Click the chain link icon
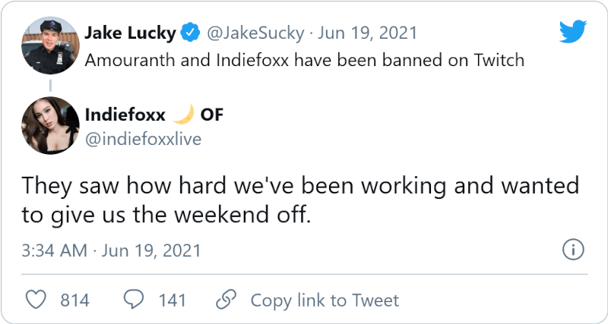The image size is (608, 324). (x=226, y=300)
